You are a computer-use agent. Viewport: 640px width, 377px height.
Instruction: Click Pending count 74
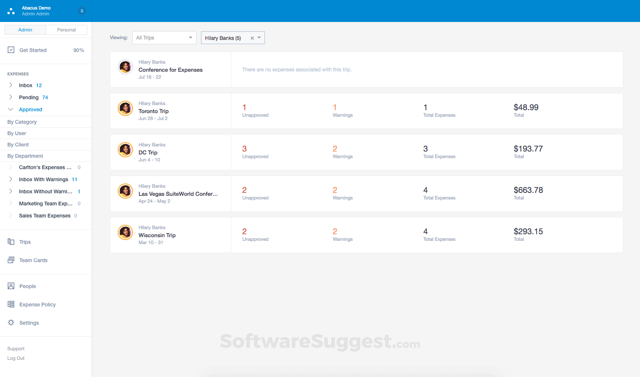(45, 97)
